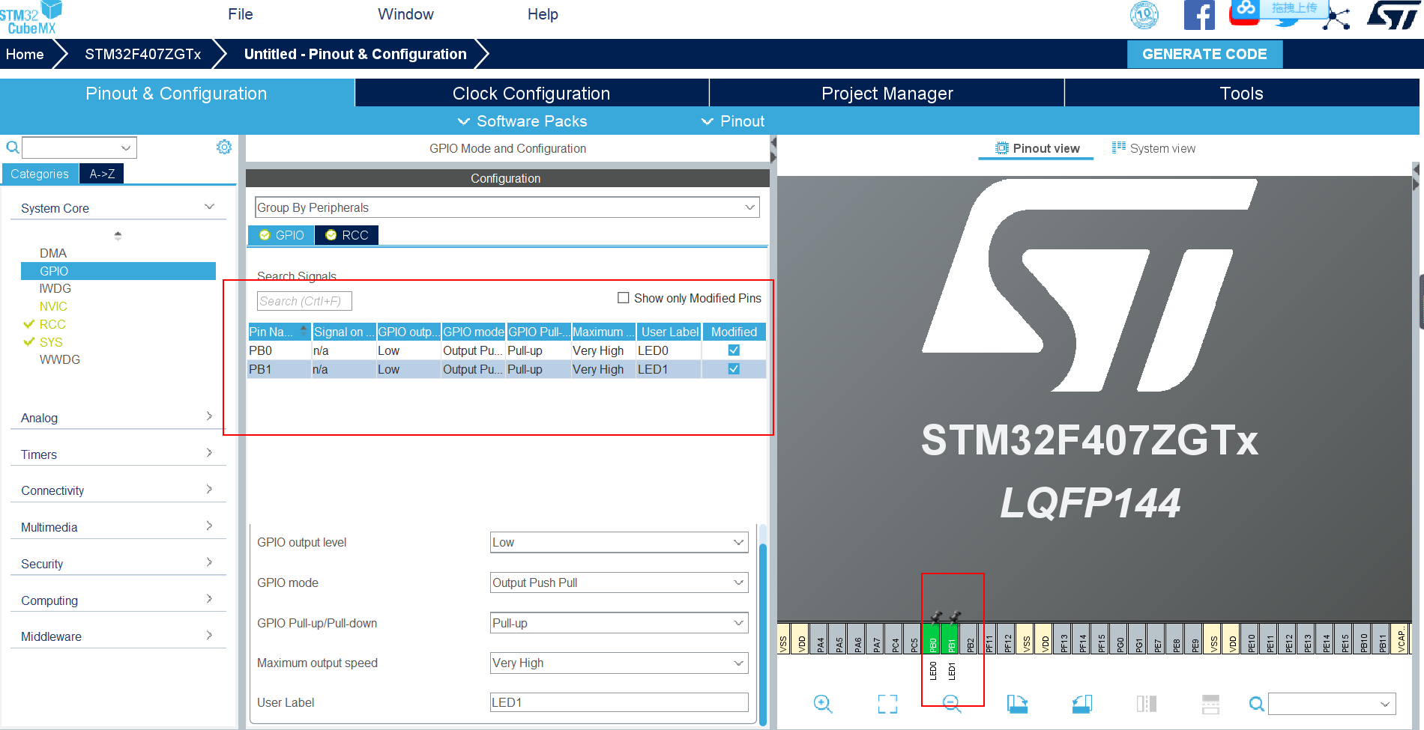This screenshot has width=1424, height=730.
Task: Click the Search (Crtl+F) signals field
Action: pyautogui.click(x=304, y=301)
